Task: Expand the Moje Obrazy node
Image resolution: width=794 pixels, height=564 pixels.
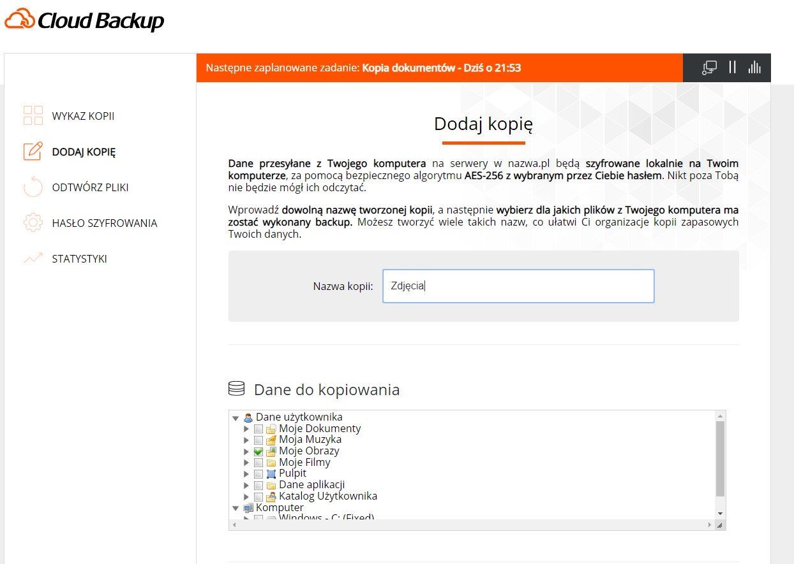Action: pos(247,451)
